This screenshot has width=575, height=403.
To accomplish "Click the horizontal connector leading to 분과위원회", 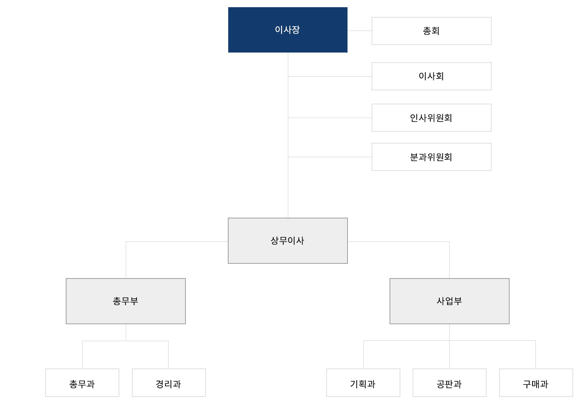I will pos(330,157).
